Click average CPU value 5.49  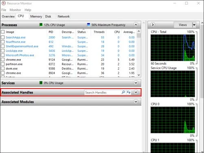click(132, 60)
